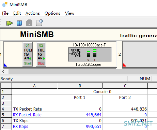This screenshot has height=130, width=157.
Task: Click the blue book icon in toolbar
Action: coord(19,23)
